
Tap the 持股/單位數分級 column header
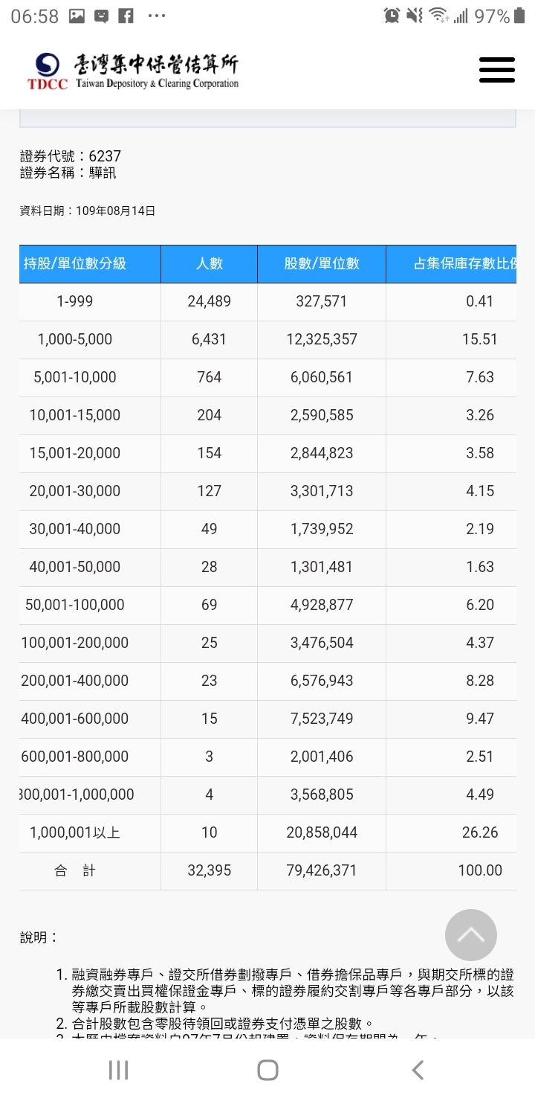tap(75, 263)
